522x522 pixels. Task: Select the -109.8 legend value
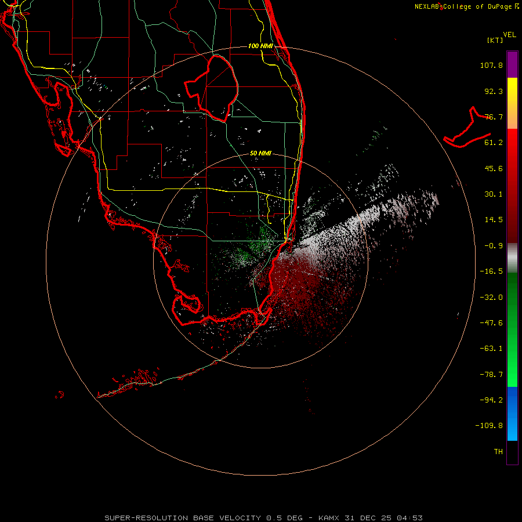tap(489, 426)
